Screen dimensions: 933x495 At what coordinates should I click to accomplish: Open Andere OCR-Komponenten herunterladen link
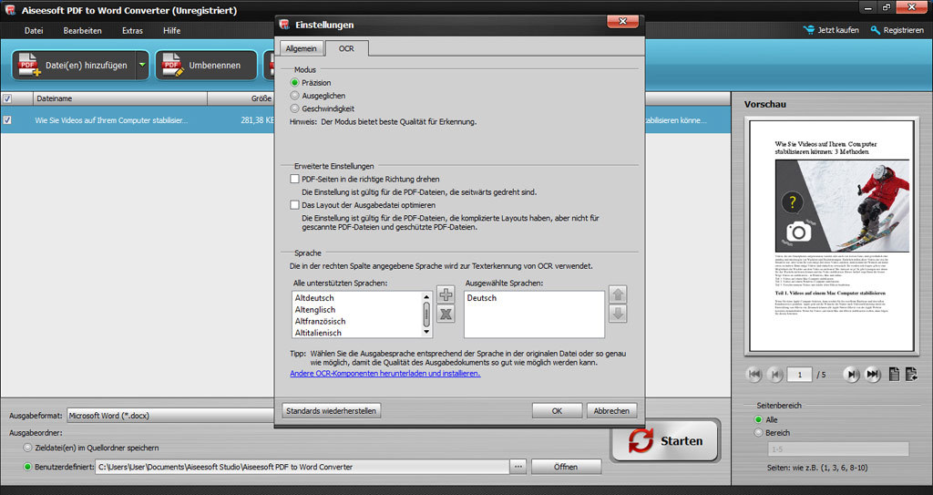click(385, 374)
